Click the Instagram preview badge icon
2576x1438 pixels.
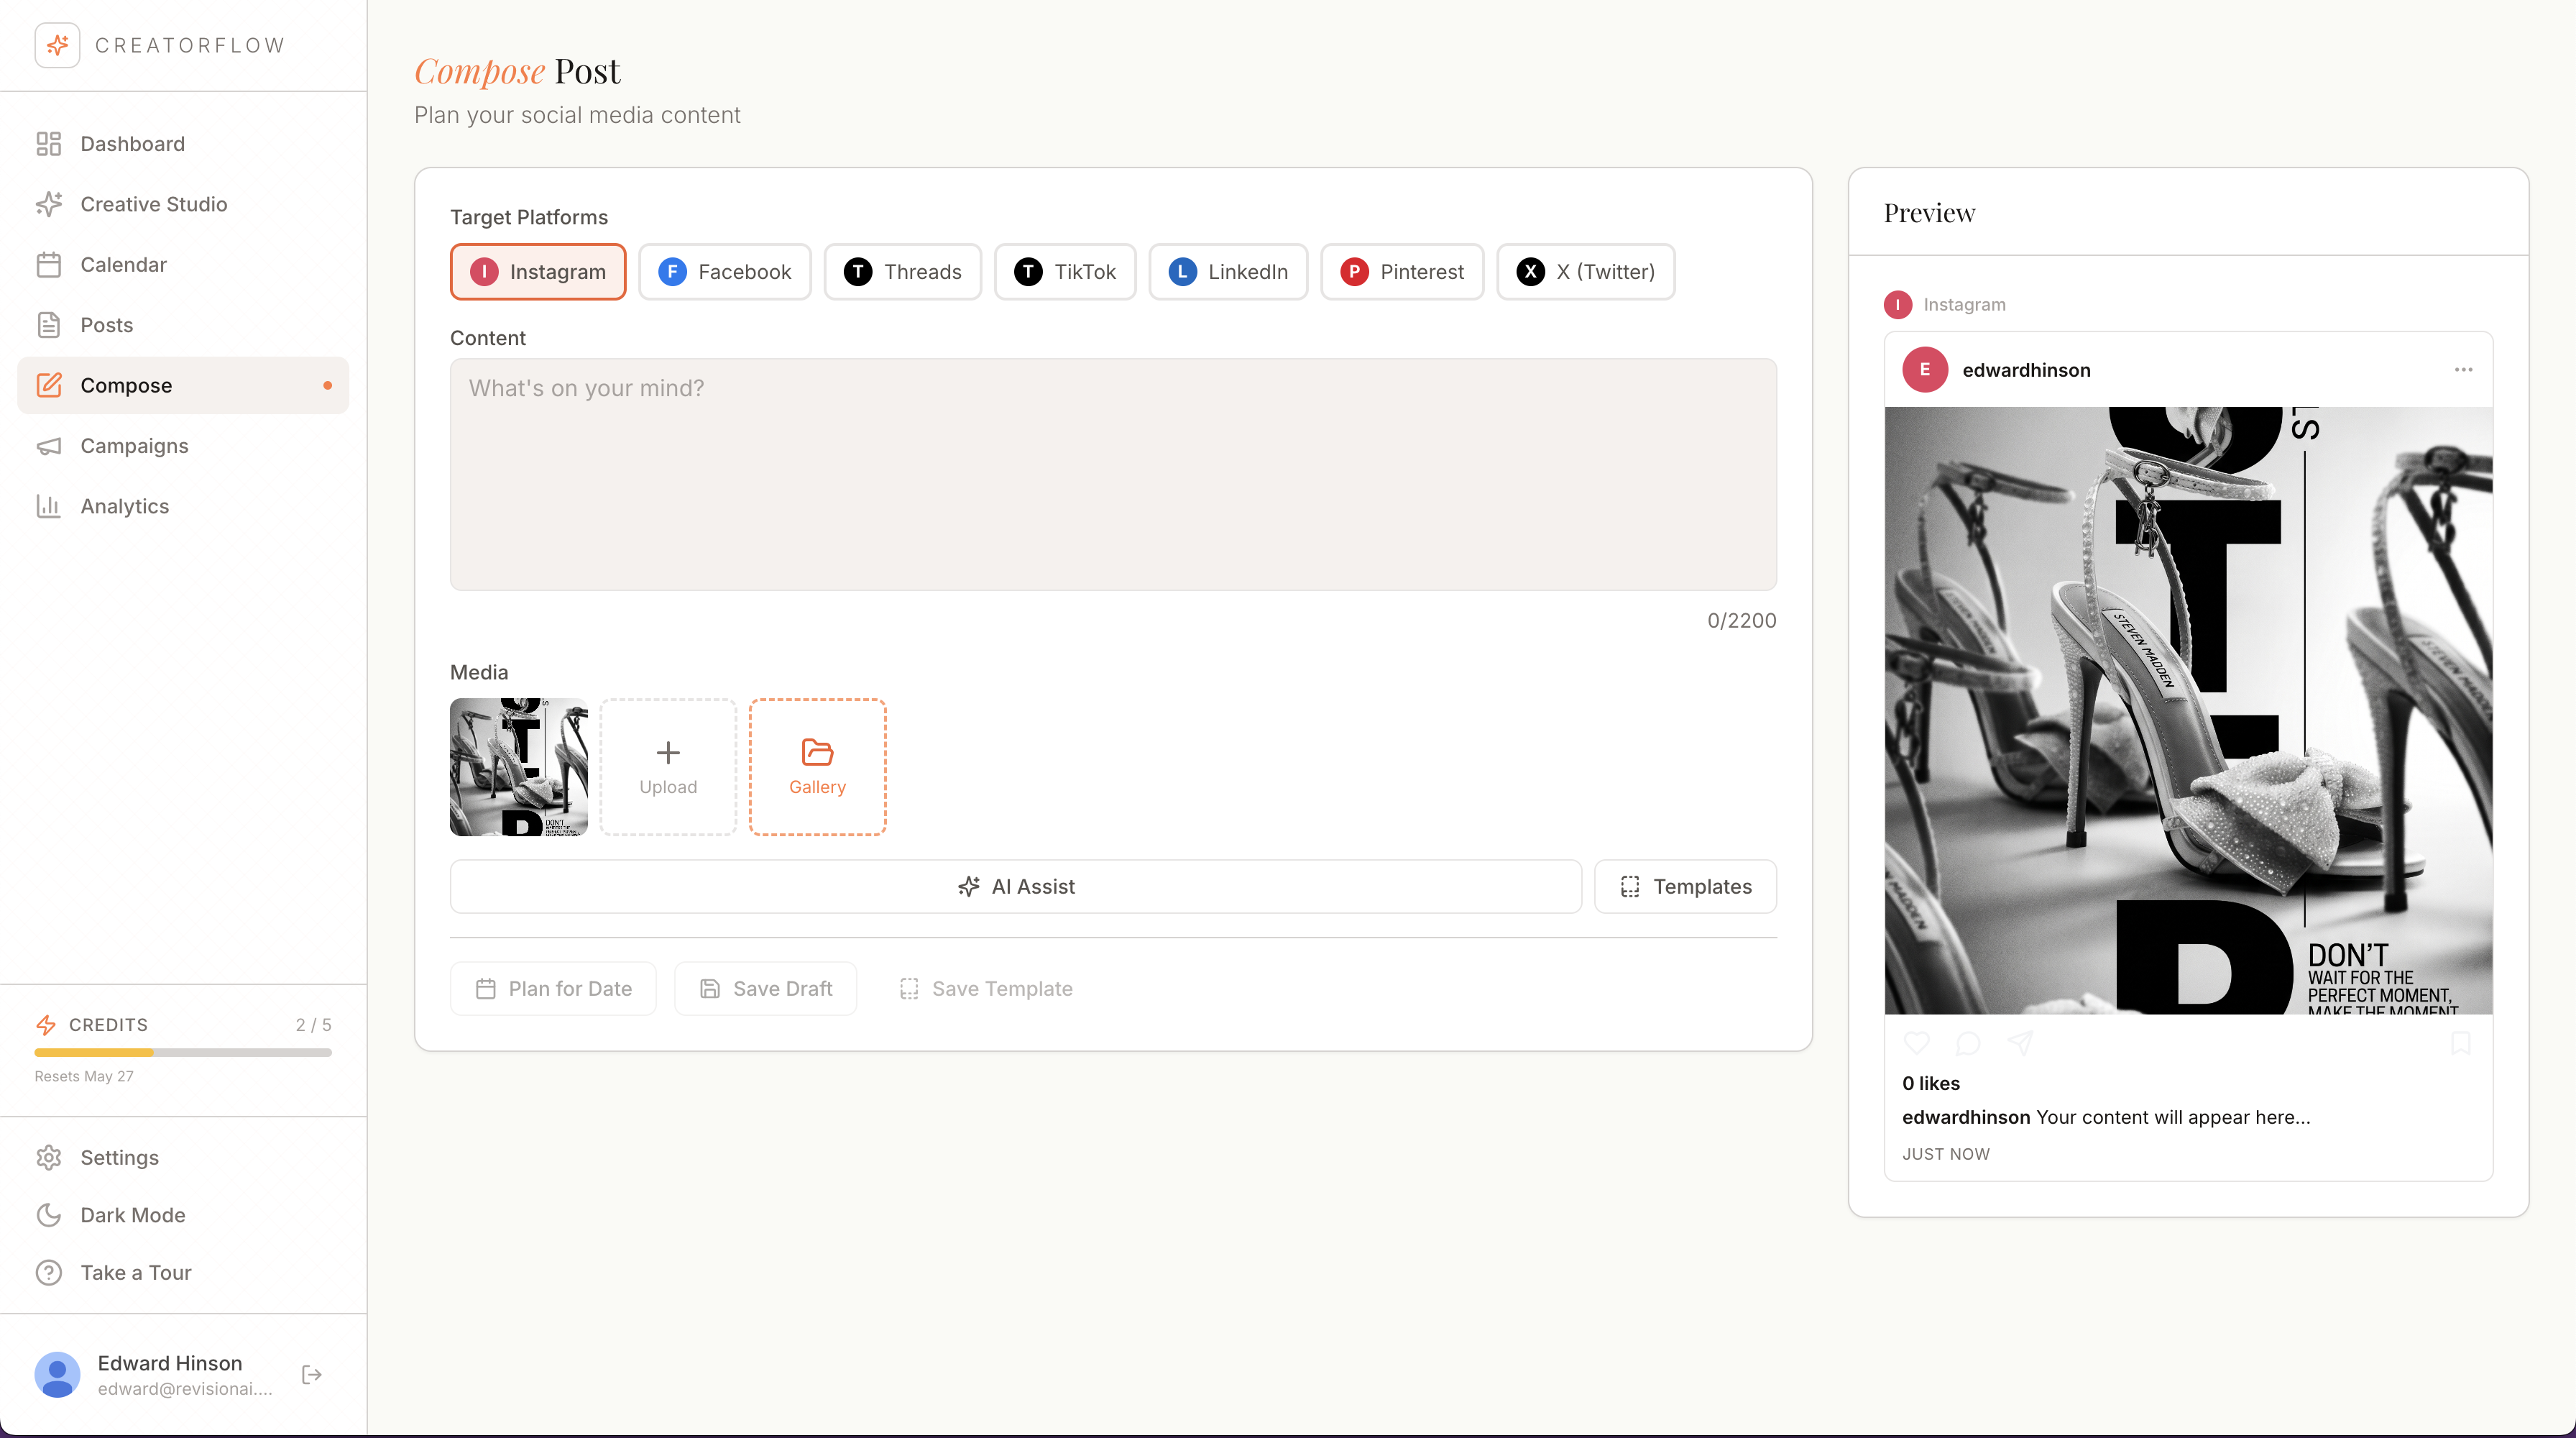(1897, 305)
